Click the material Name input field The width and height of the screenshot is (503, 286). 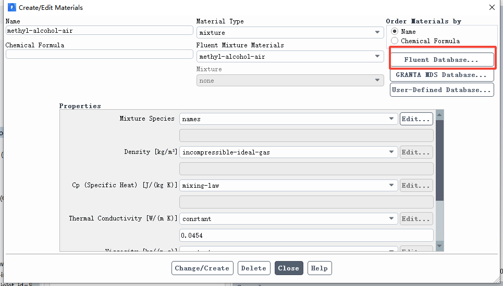coord(99,31)
